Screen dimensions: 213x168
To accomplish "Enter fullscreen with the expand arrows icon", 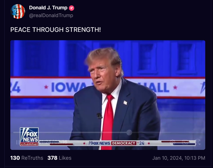I will (x=198, y=142).
